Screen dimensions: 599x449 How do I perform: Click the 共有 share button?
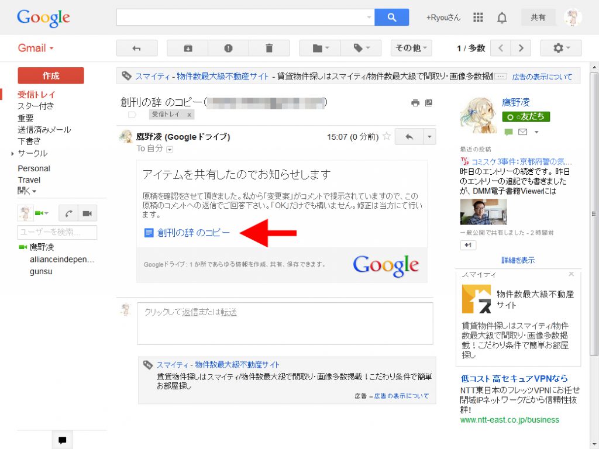[538, 18]
